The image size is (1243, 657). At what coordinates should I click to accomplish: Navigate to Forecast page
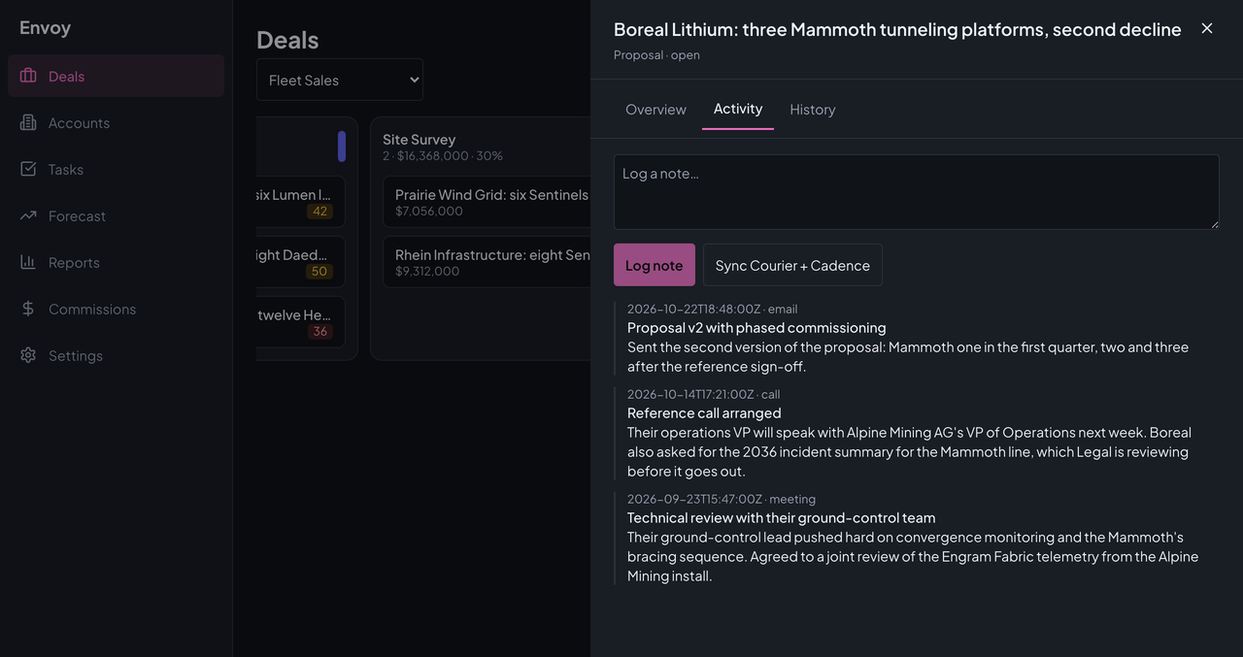[116, 215]
